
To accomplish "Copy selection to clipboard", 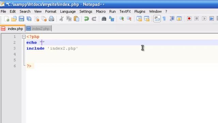I will coord(69,19).
